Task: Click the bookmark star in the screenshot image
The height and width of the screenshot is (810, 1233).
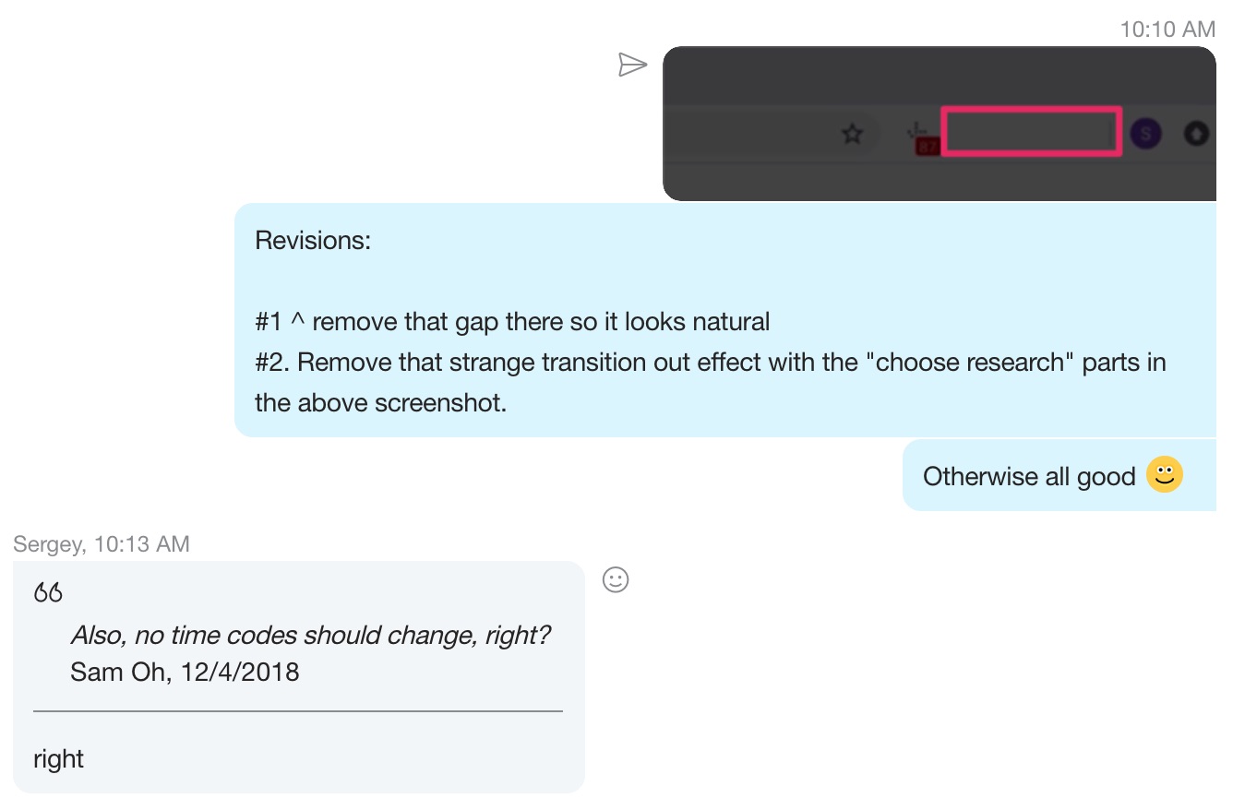Action: point(852,134)
